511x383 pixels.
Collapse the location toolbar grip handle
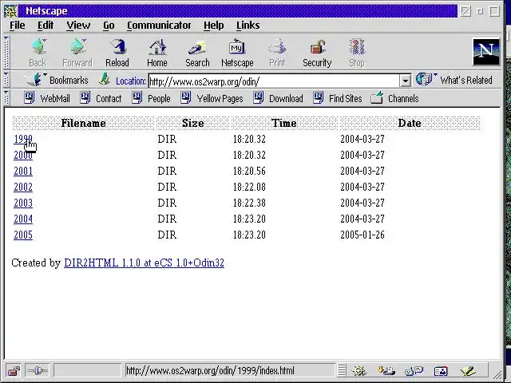(6, 80)
